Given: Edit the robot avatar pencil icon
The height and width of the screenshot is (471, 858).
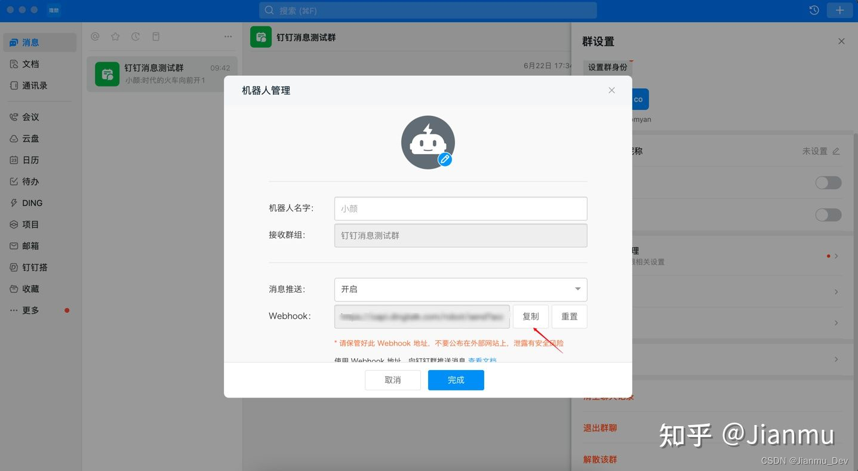Looking at the screenshot, I should coord(445,159).
